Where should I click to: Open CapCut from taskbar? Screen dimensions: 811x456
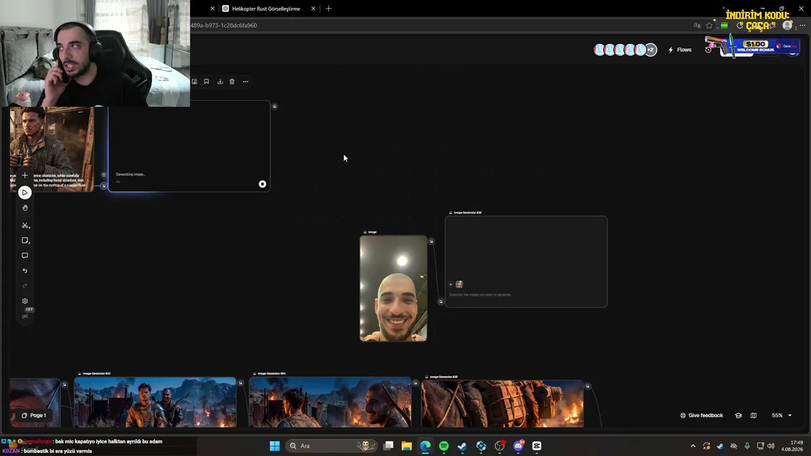[537, 446]
